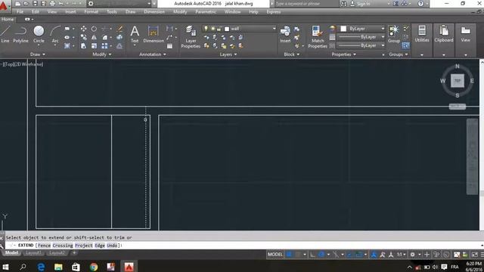Click the Scale tool icon
This screenshot has width=484, height=272.
click(94, 46)
